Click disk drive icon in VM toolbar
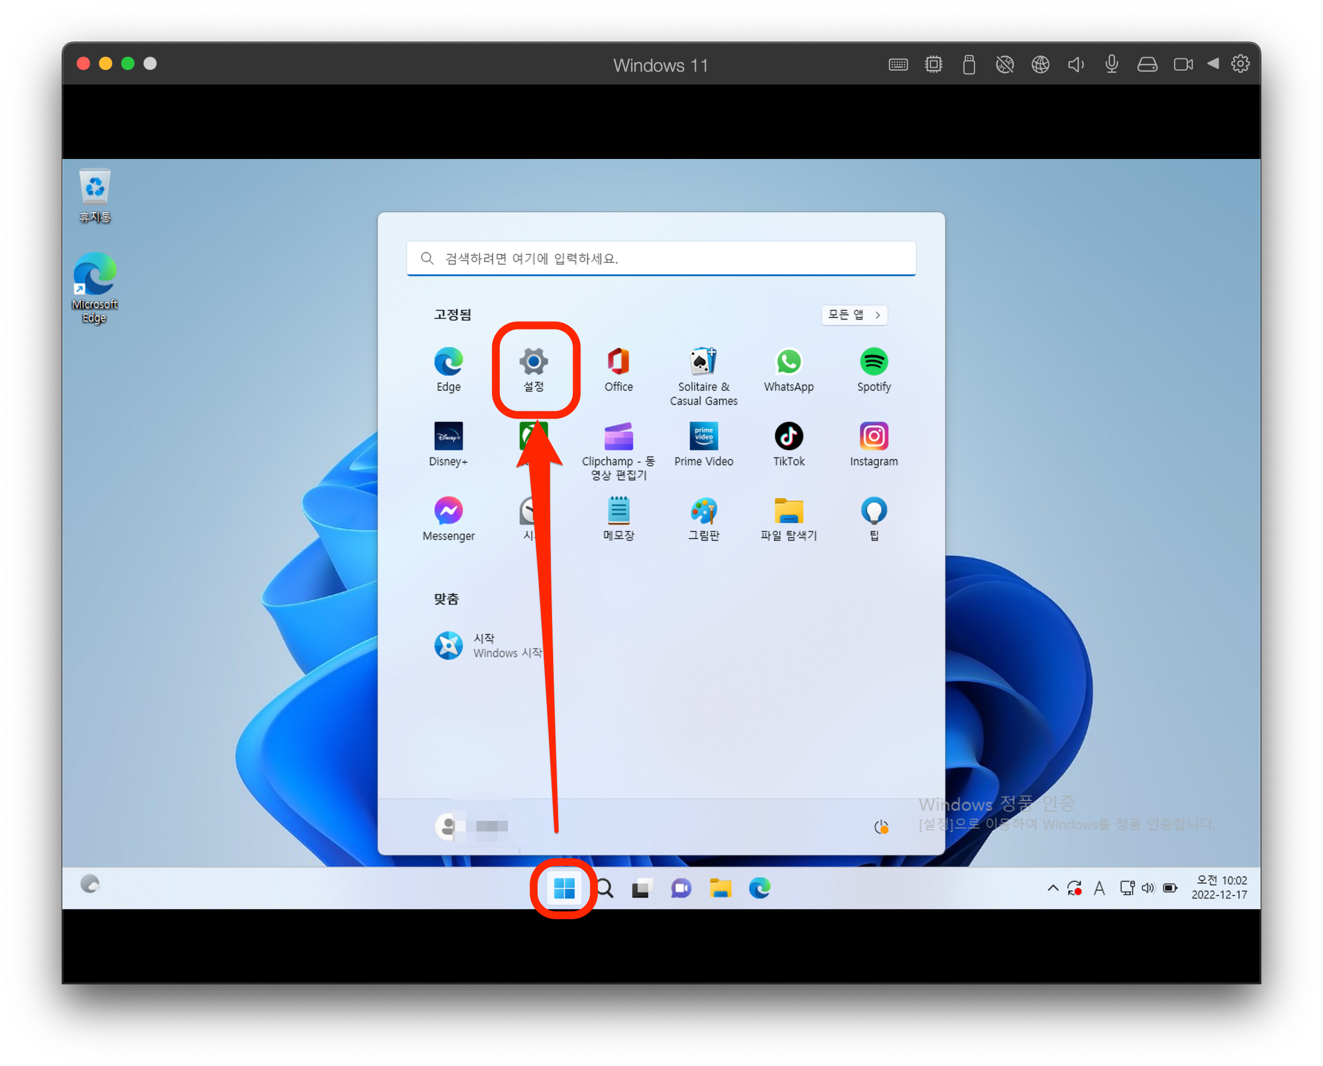The height and width of the screenshot is (1066, 1323). [x=1147, y=64]
